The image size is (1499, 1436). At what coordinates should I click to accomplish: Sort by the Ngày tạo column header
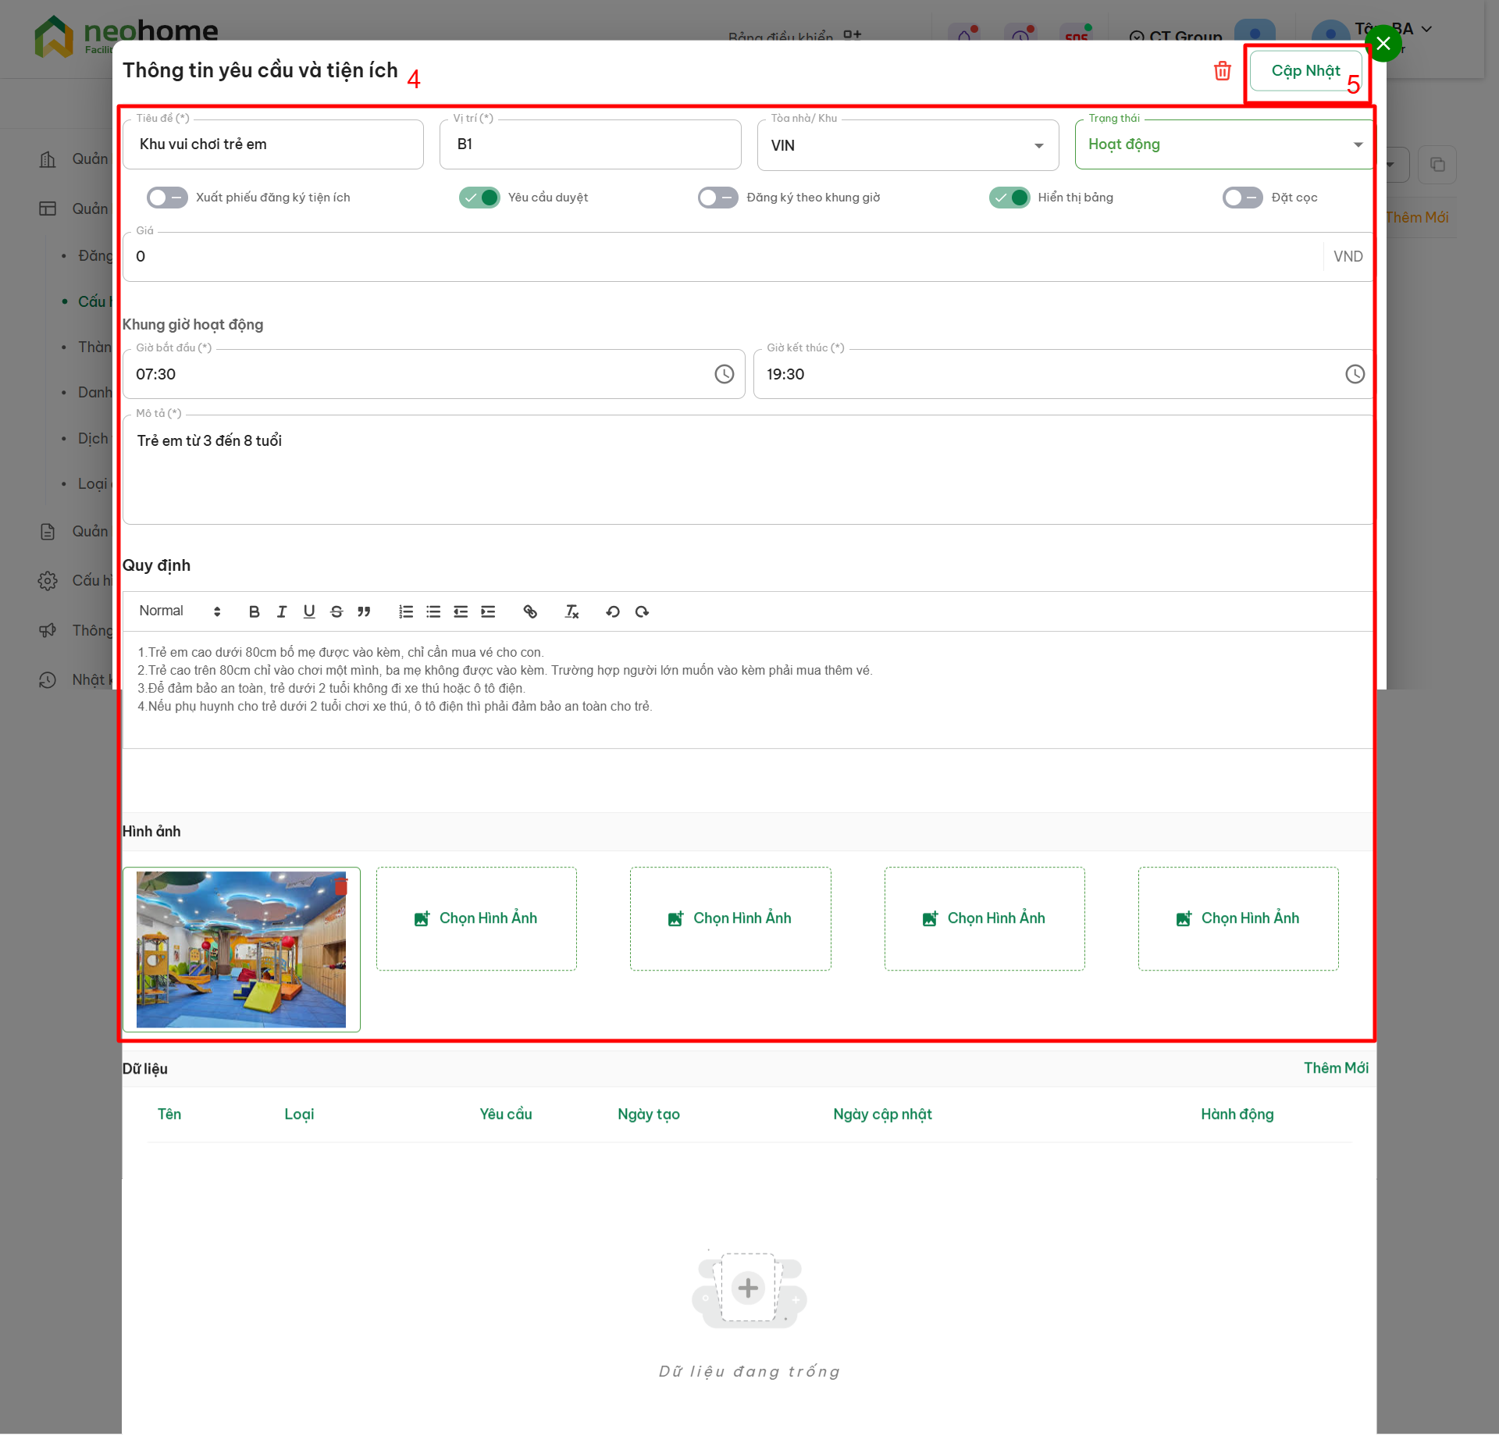[x=648, y=1114]
